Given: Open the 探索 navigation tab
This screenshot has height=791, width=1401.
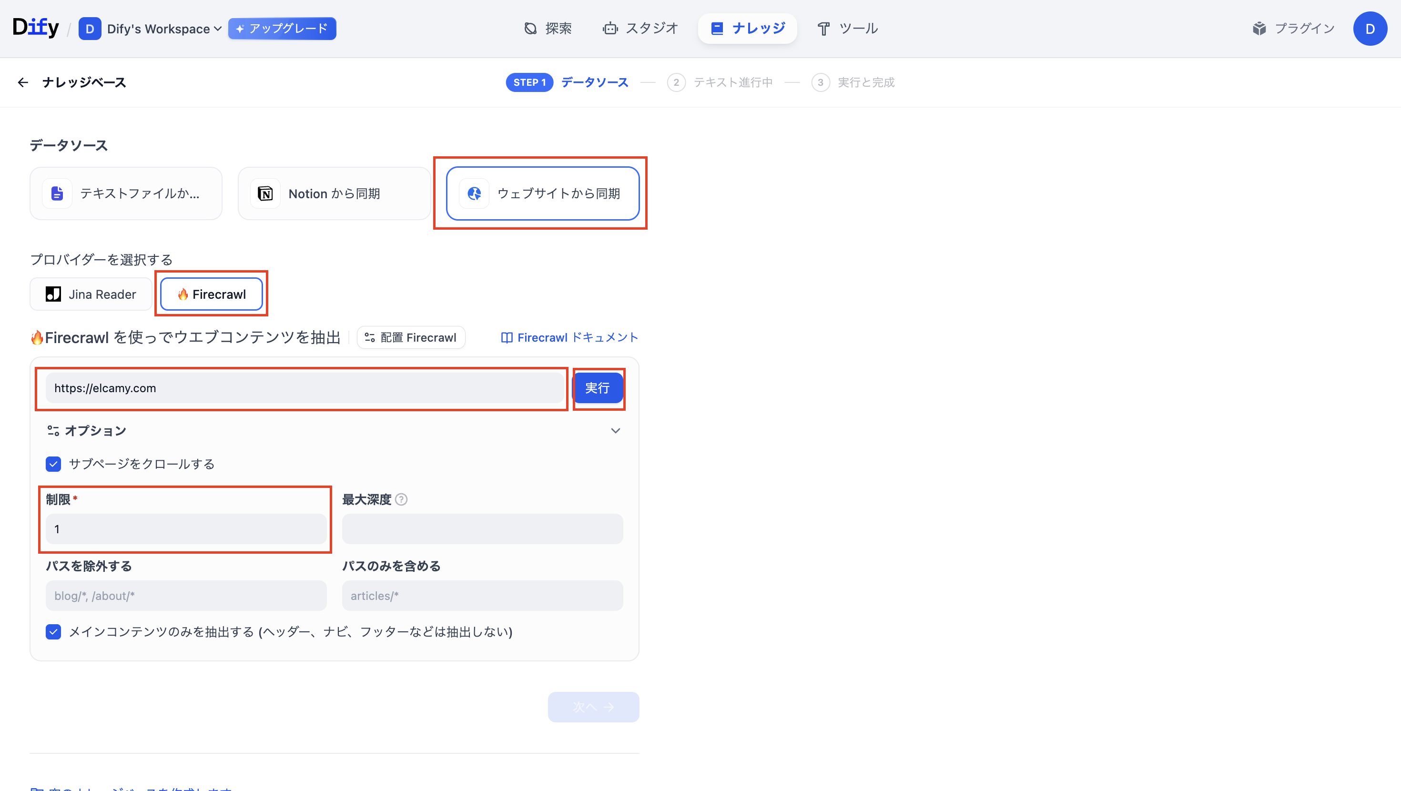Looking at the screenshot, I should [548, 28].
